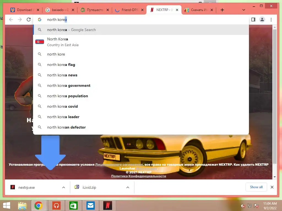Click Show all downloads button
The image size is (282, 211).
pyautogui.click(x=256, y=187)
